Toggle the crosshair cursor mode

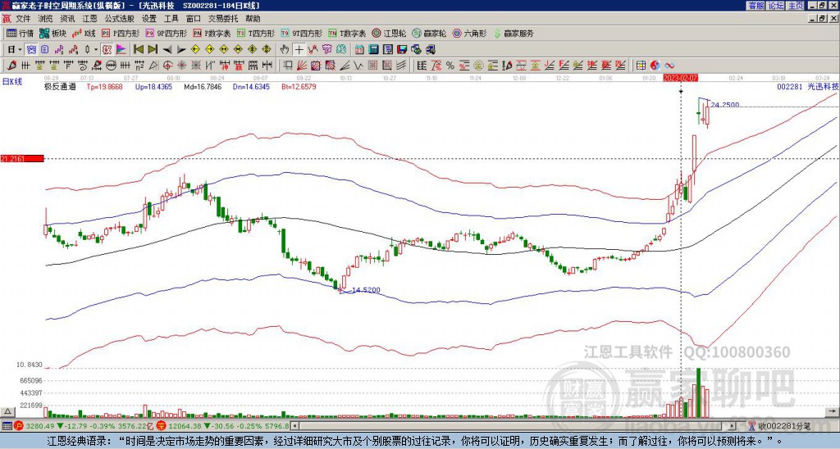coord(299,49)
